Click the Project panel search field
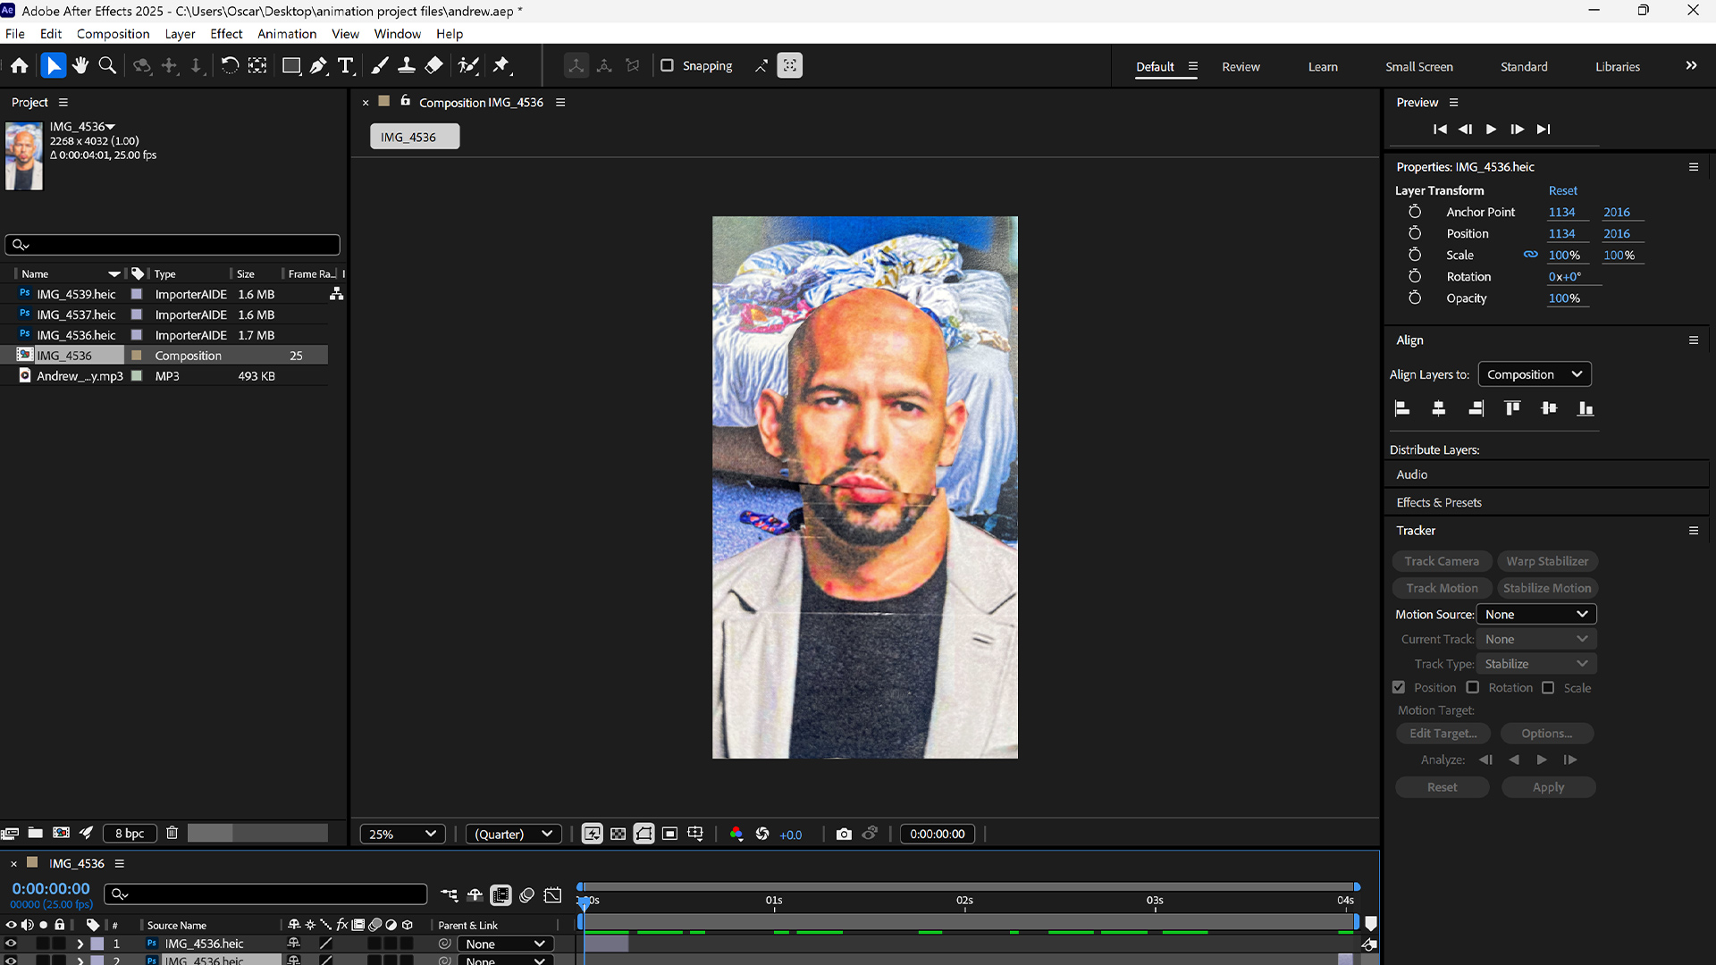The height and width of the screenshot is (965, 1716). [x=172, y=244]
